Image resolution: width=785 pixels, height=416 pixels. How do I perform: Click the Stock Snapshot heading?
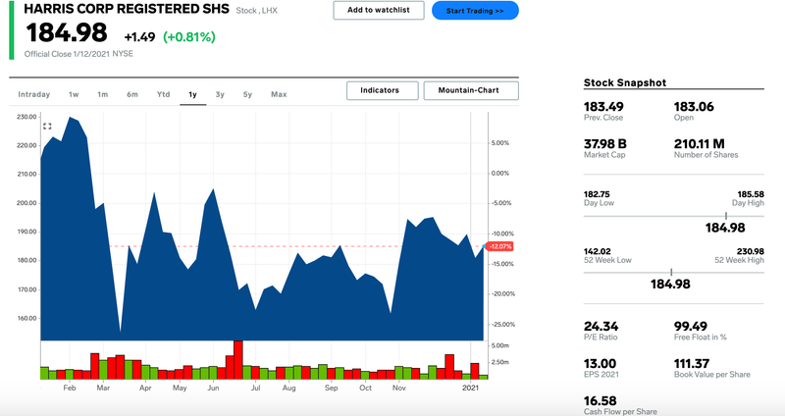(625, 83)
